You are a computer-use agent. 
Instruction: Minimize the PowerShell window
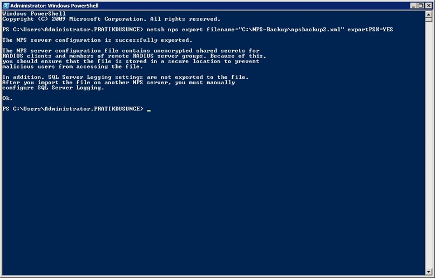click(x=413, y=6)
